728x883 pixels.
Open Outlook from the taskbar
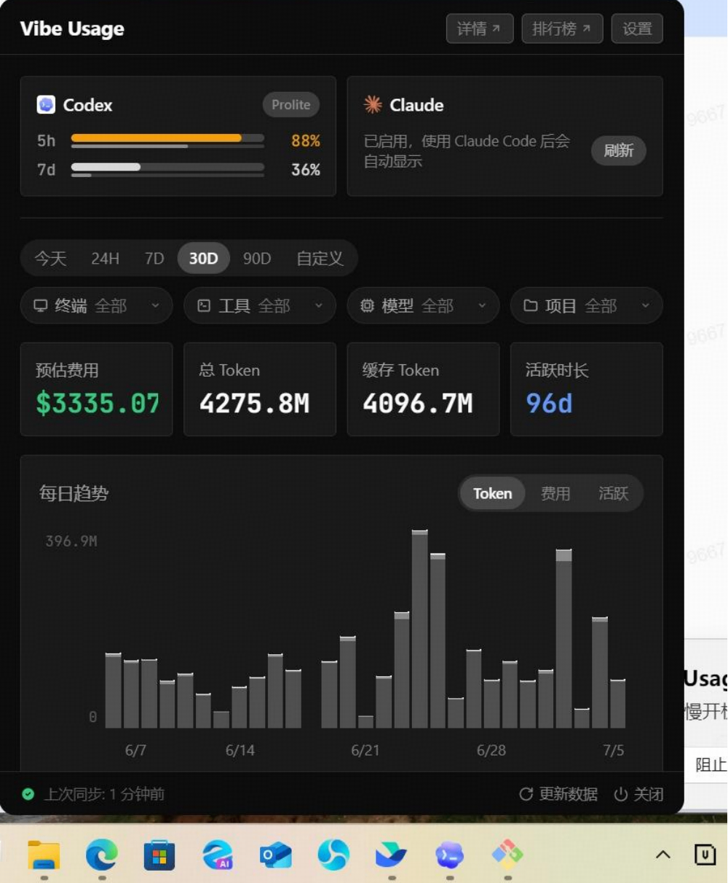(x=275, y=855)
